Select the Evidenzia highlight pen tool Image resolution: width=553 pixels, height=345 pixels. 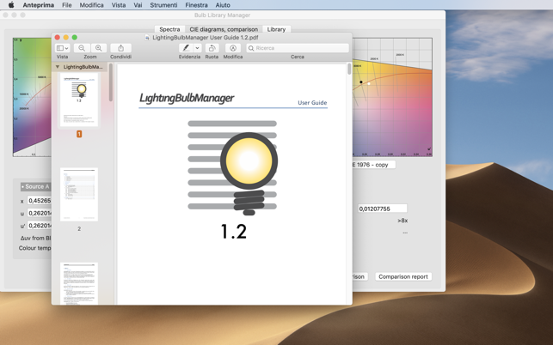[x=187, y=48]
